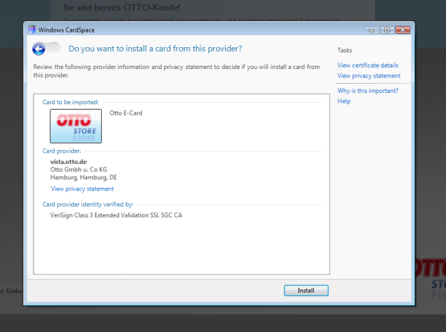446x332 pixels.
Task: Maximize the Windows CardSpace window
Action: [387, 30]
